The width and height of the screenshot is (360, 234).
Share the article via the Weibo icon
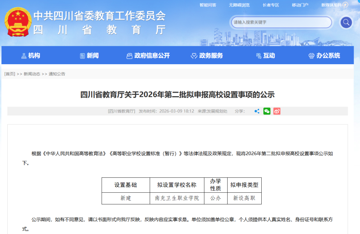[277, 111]
